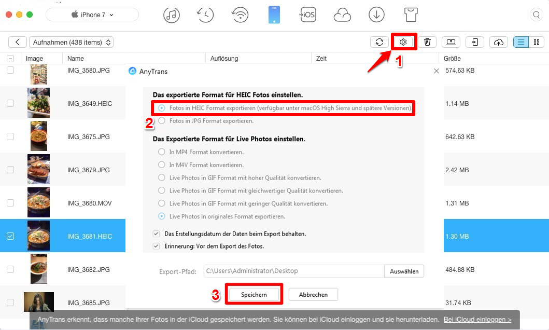Toggle 'Das Erstellungsdatum der Daten beim Export behalten'
549x330 pixels.
[x=156, y=233]
